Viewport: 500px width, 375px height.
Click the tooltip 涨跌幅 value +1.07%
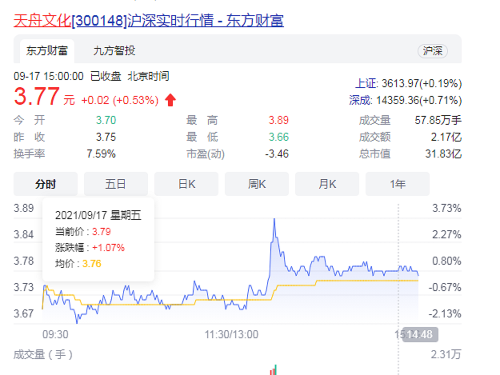click(108, 247)
